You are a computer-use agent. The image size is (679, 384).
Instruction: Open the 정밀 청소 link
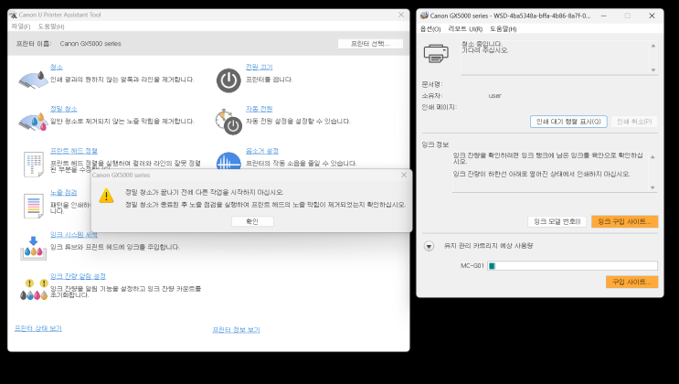pyautogui.click(x=64, y=109)
